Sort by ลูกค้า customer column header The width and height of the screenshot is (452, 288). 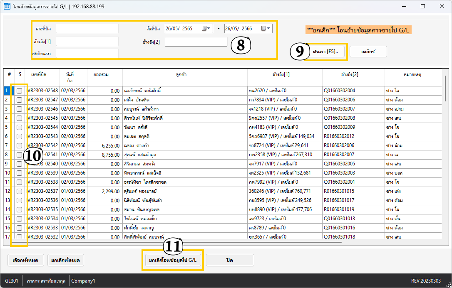pos(185,74)
